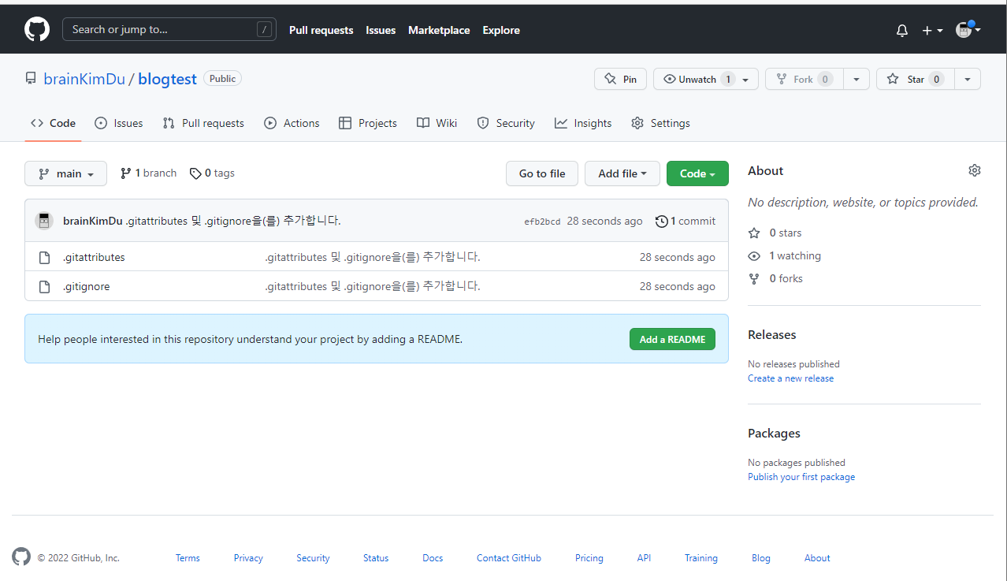Image resolution: width=1007 pixels, height=581 pixels.
Task: View the 1 commit history
Action: [x=686, y=221]
